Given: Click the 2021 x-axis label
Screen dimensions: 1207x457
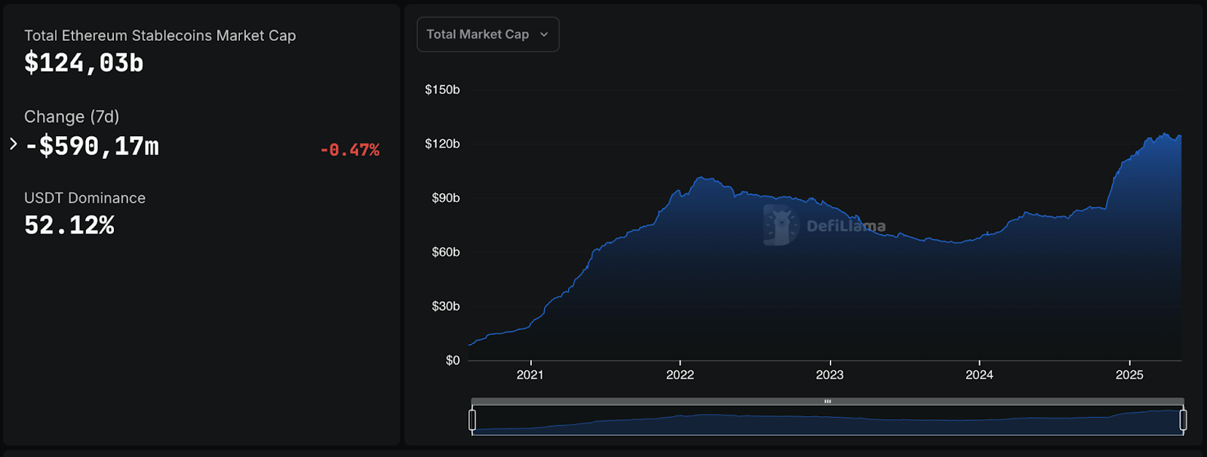Looking at the screenshot, I should tap(530, 375).
